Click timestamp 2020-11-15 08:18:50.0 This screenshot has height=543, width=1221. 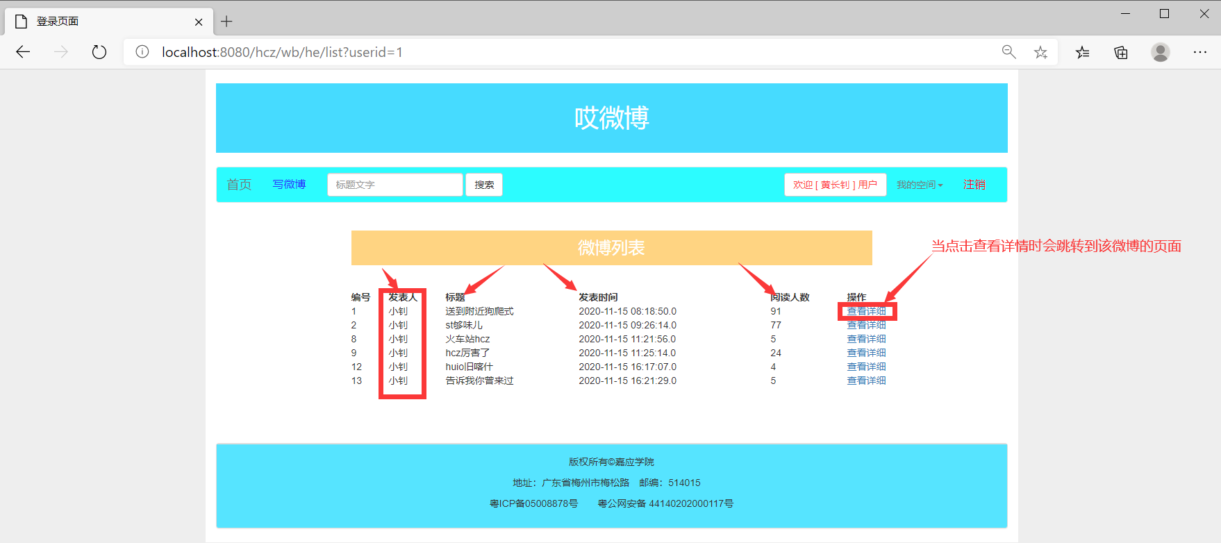(627, 311)
